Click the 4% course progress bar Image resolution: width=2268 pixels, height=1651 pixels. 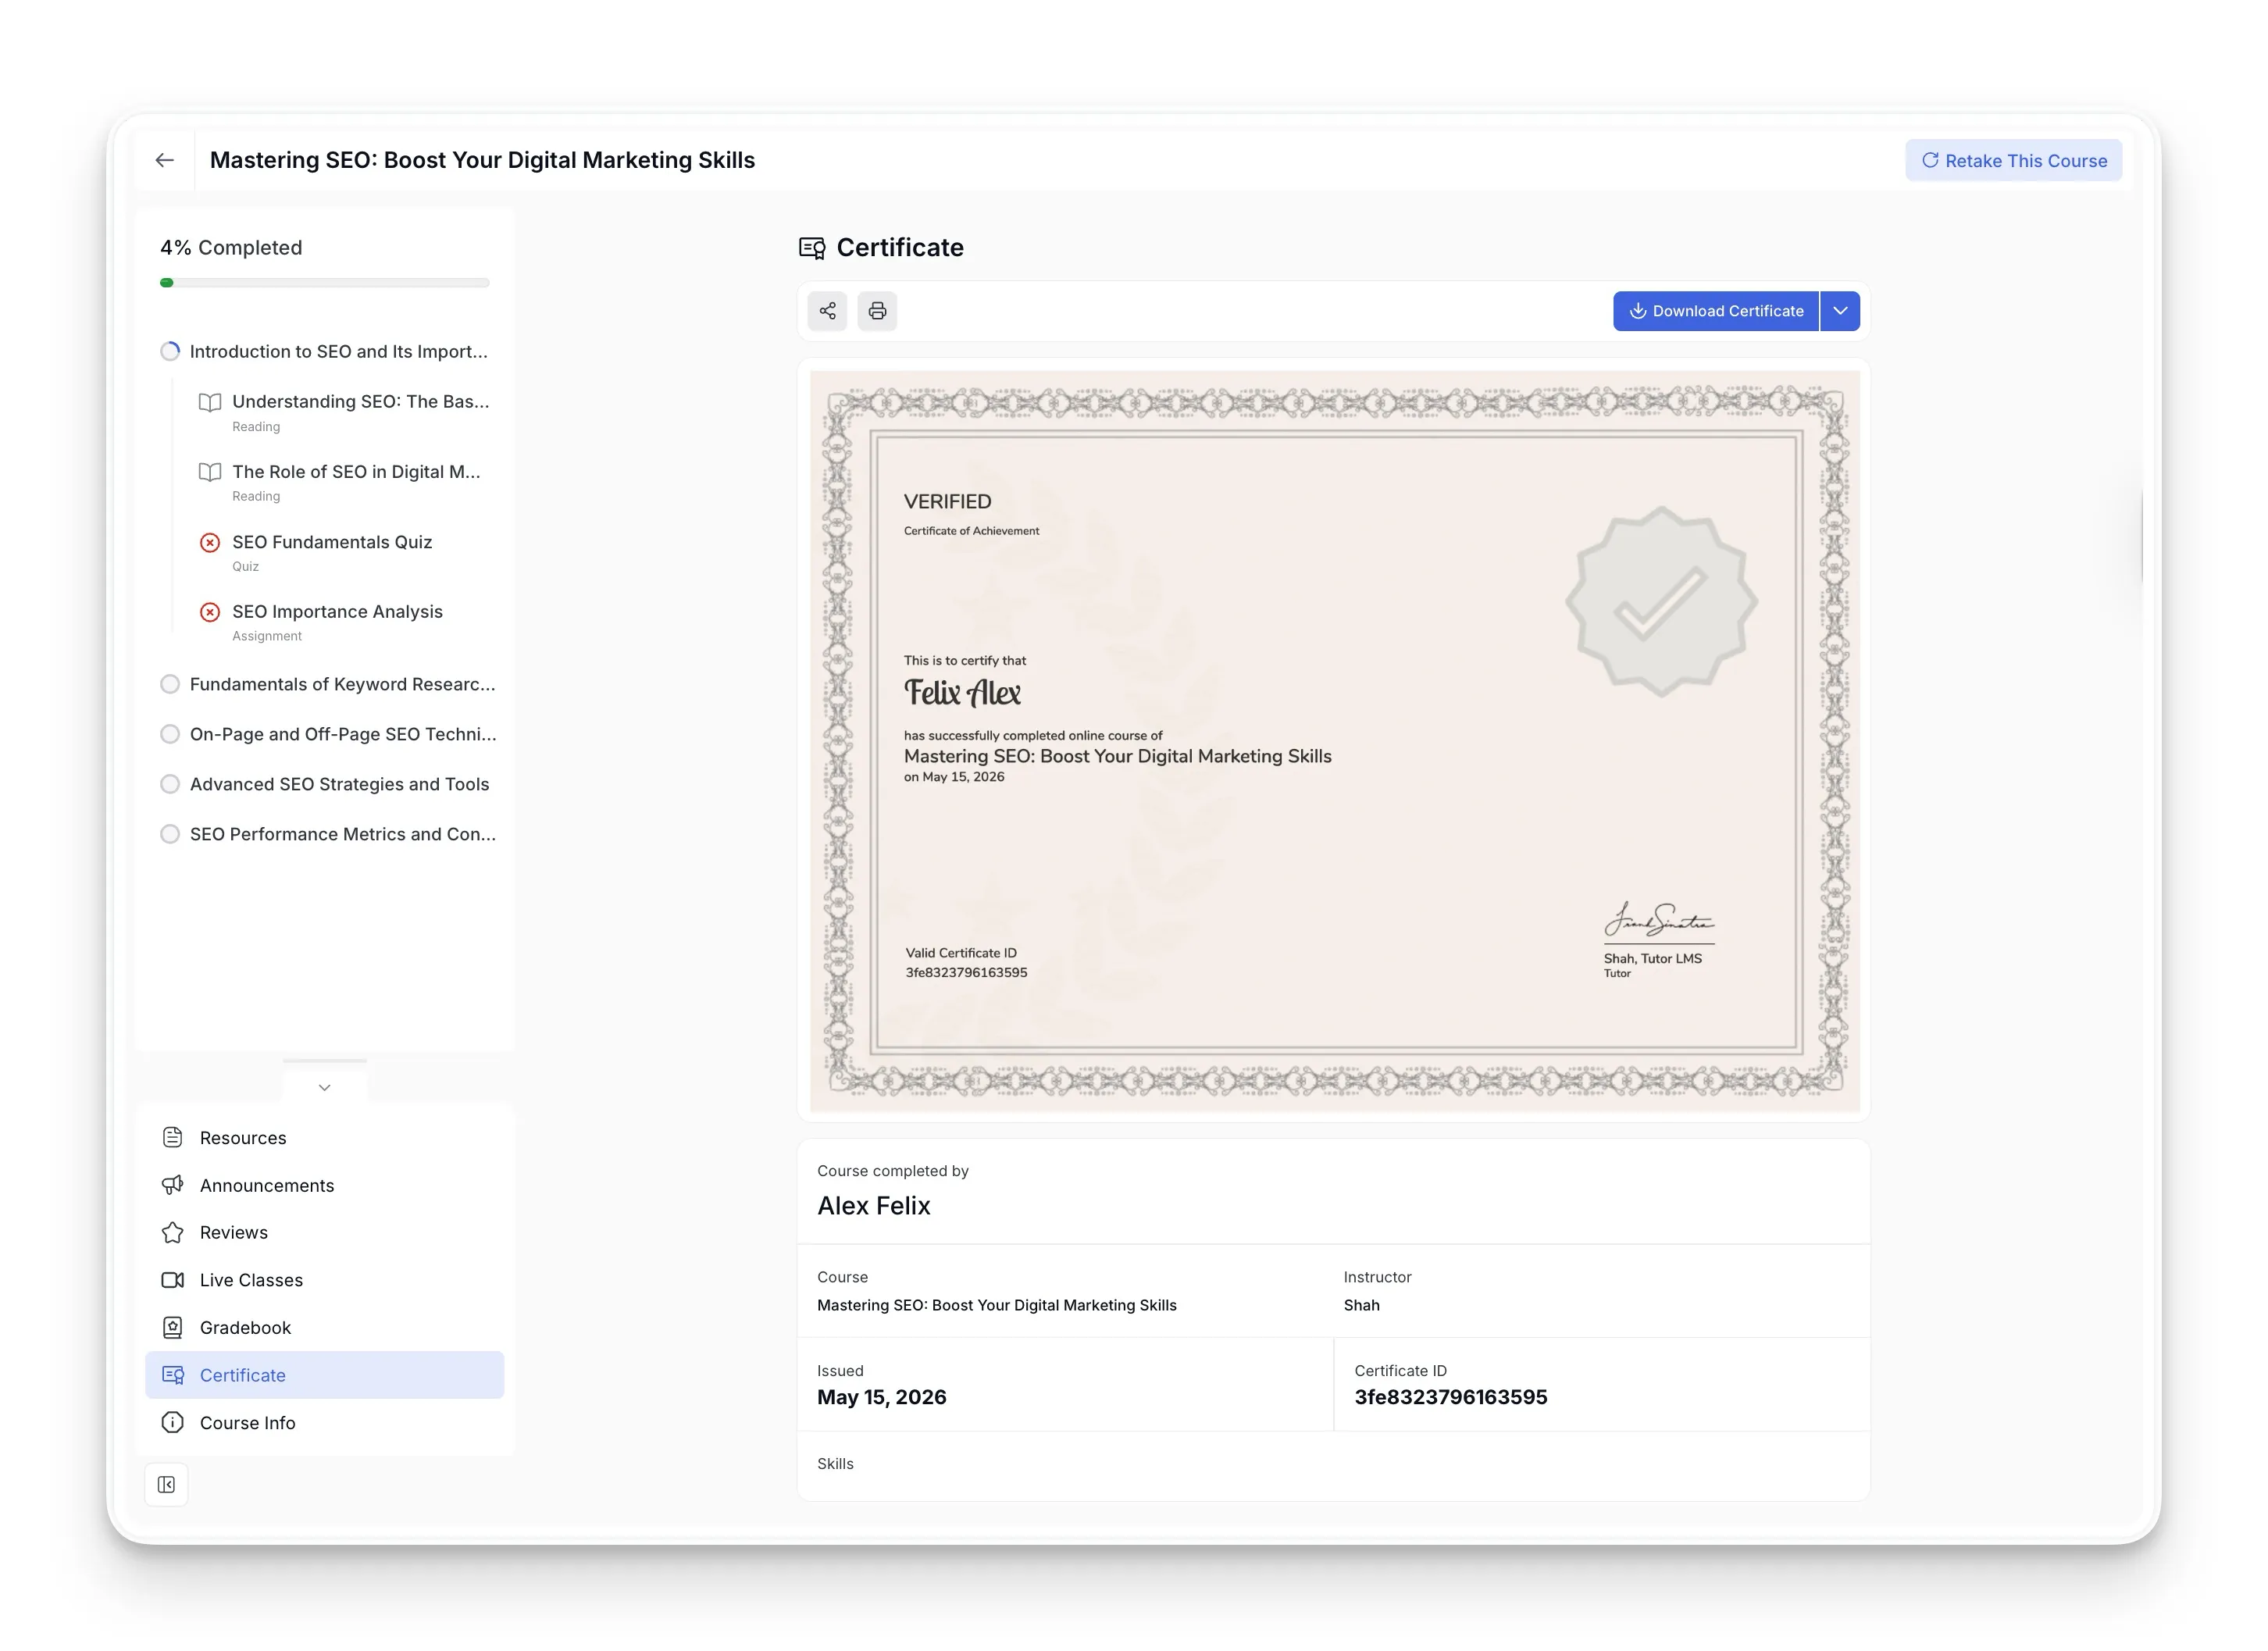pos(324,283)
